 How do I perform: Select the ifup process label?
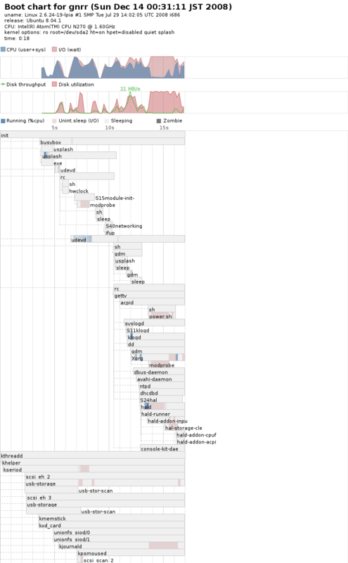[x=110, y=233]
